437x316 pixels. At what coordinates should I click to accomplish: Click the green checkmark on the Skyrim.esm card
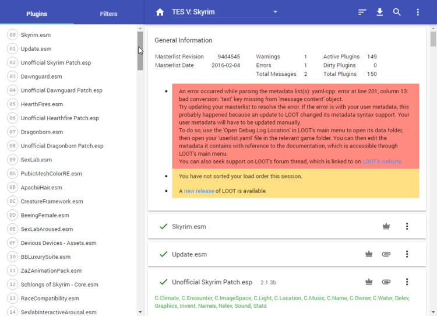tap(163, 226)
